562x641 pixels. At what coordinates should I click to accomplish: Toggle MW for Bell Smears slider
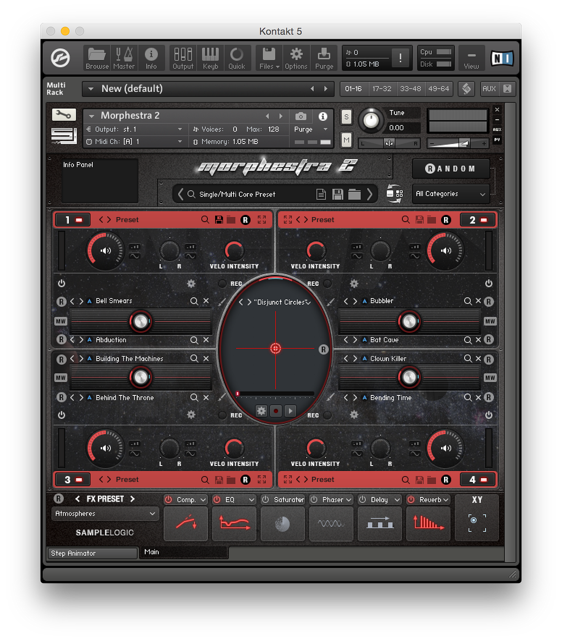pos(61,321)
